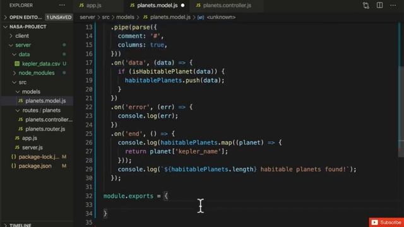
Task: Click the 'models' breadcrumb segment
Action: click(125, 17)
